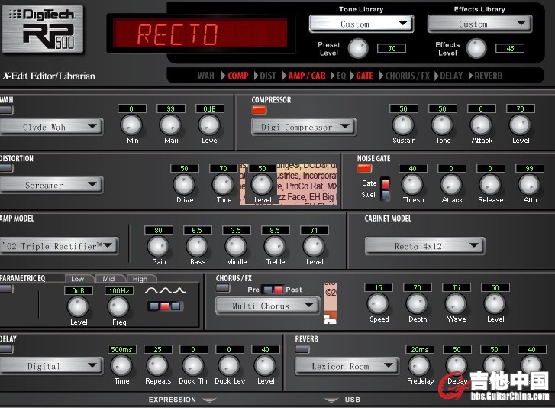Image resolution: width=555 pixels, height=408 pixels.
Task: Click the delay Repeats knob
Action: pyautogui.click(x=157, y=365)
